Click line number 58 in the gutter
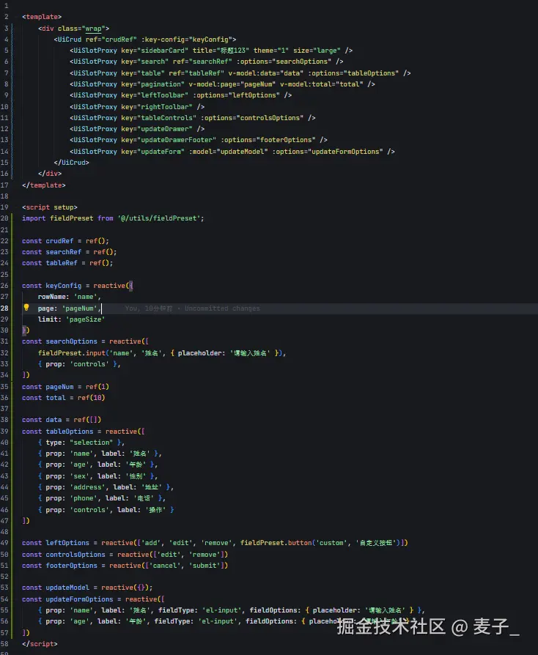Viewport: 538px width, 655px height. click(6, 644)
